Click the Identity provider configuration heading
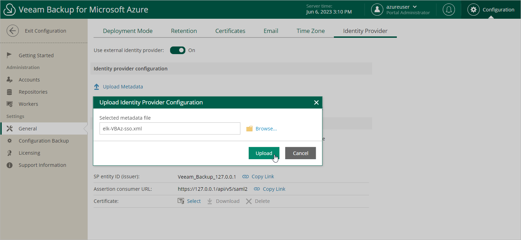The width and height of the screenshot is (521, 240). click(x=131, y=69)
